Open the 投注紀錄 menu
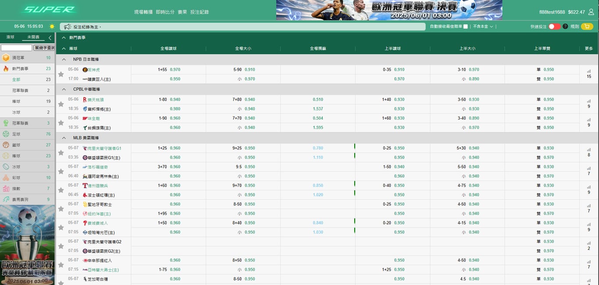Screen dimensions: 599x285 tap(200, 12)
